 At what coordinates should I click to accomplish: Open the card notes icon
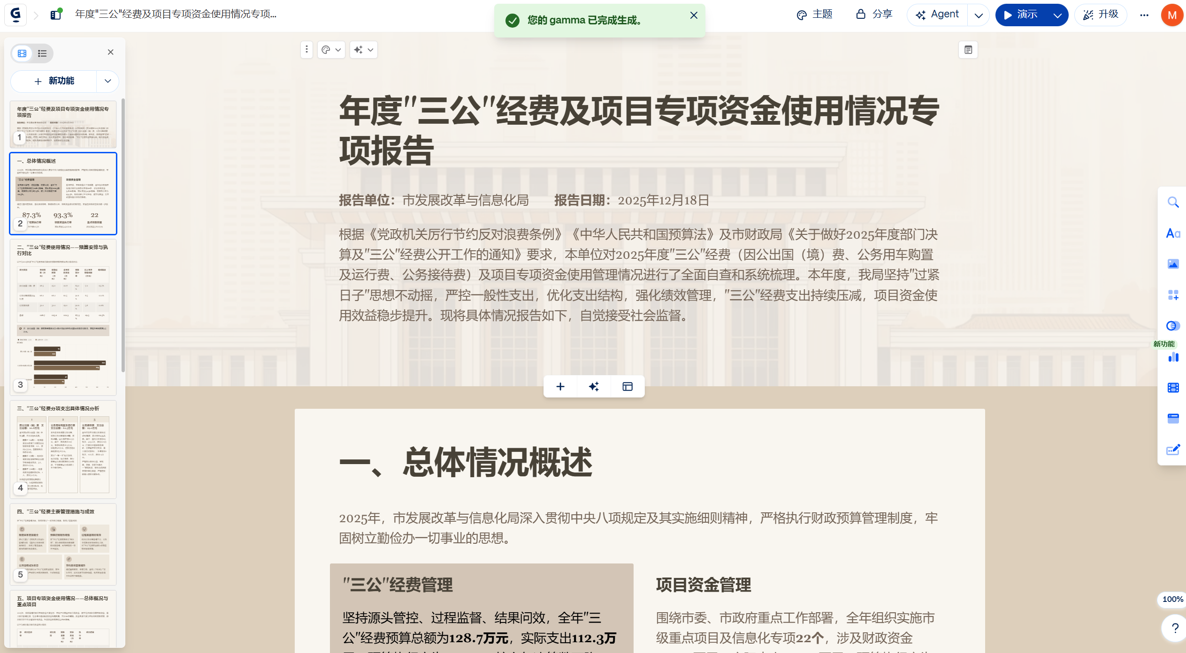[968, 50]
